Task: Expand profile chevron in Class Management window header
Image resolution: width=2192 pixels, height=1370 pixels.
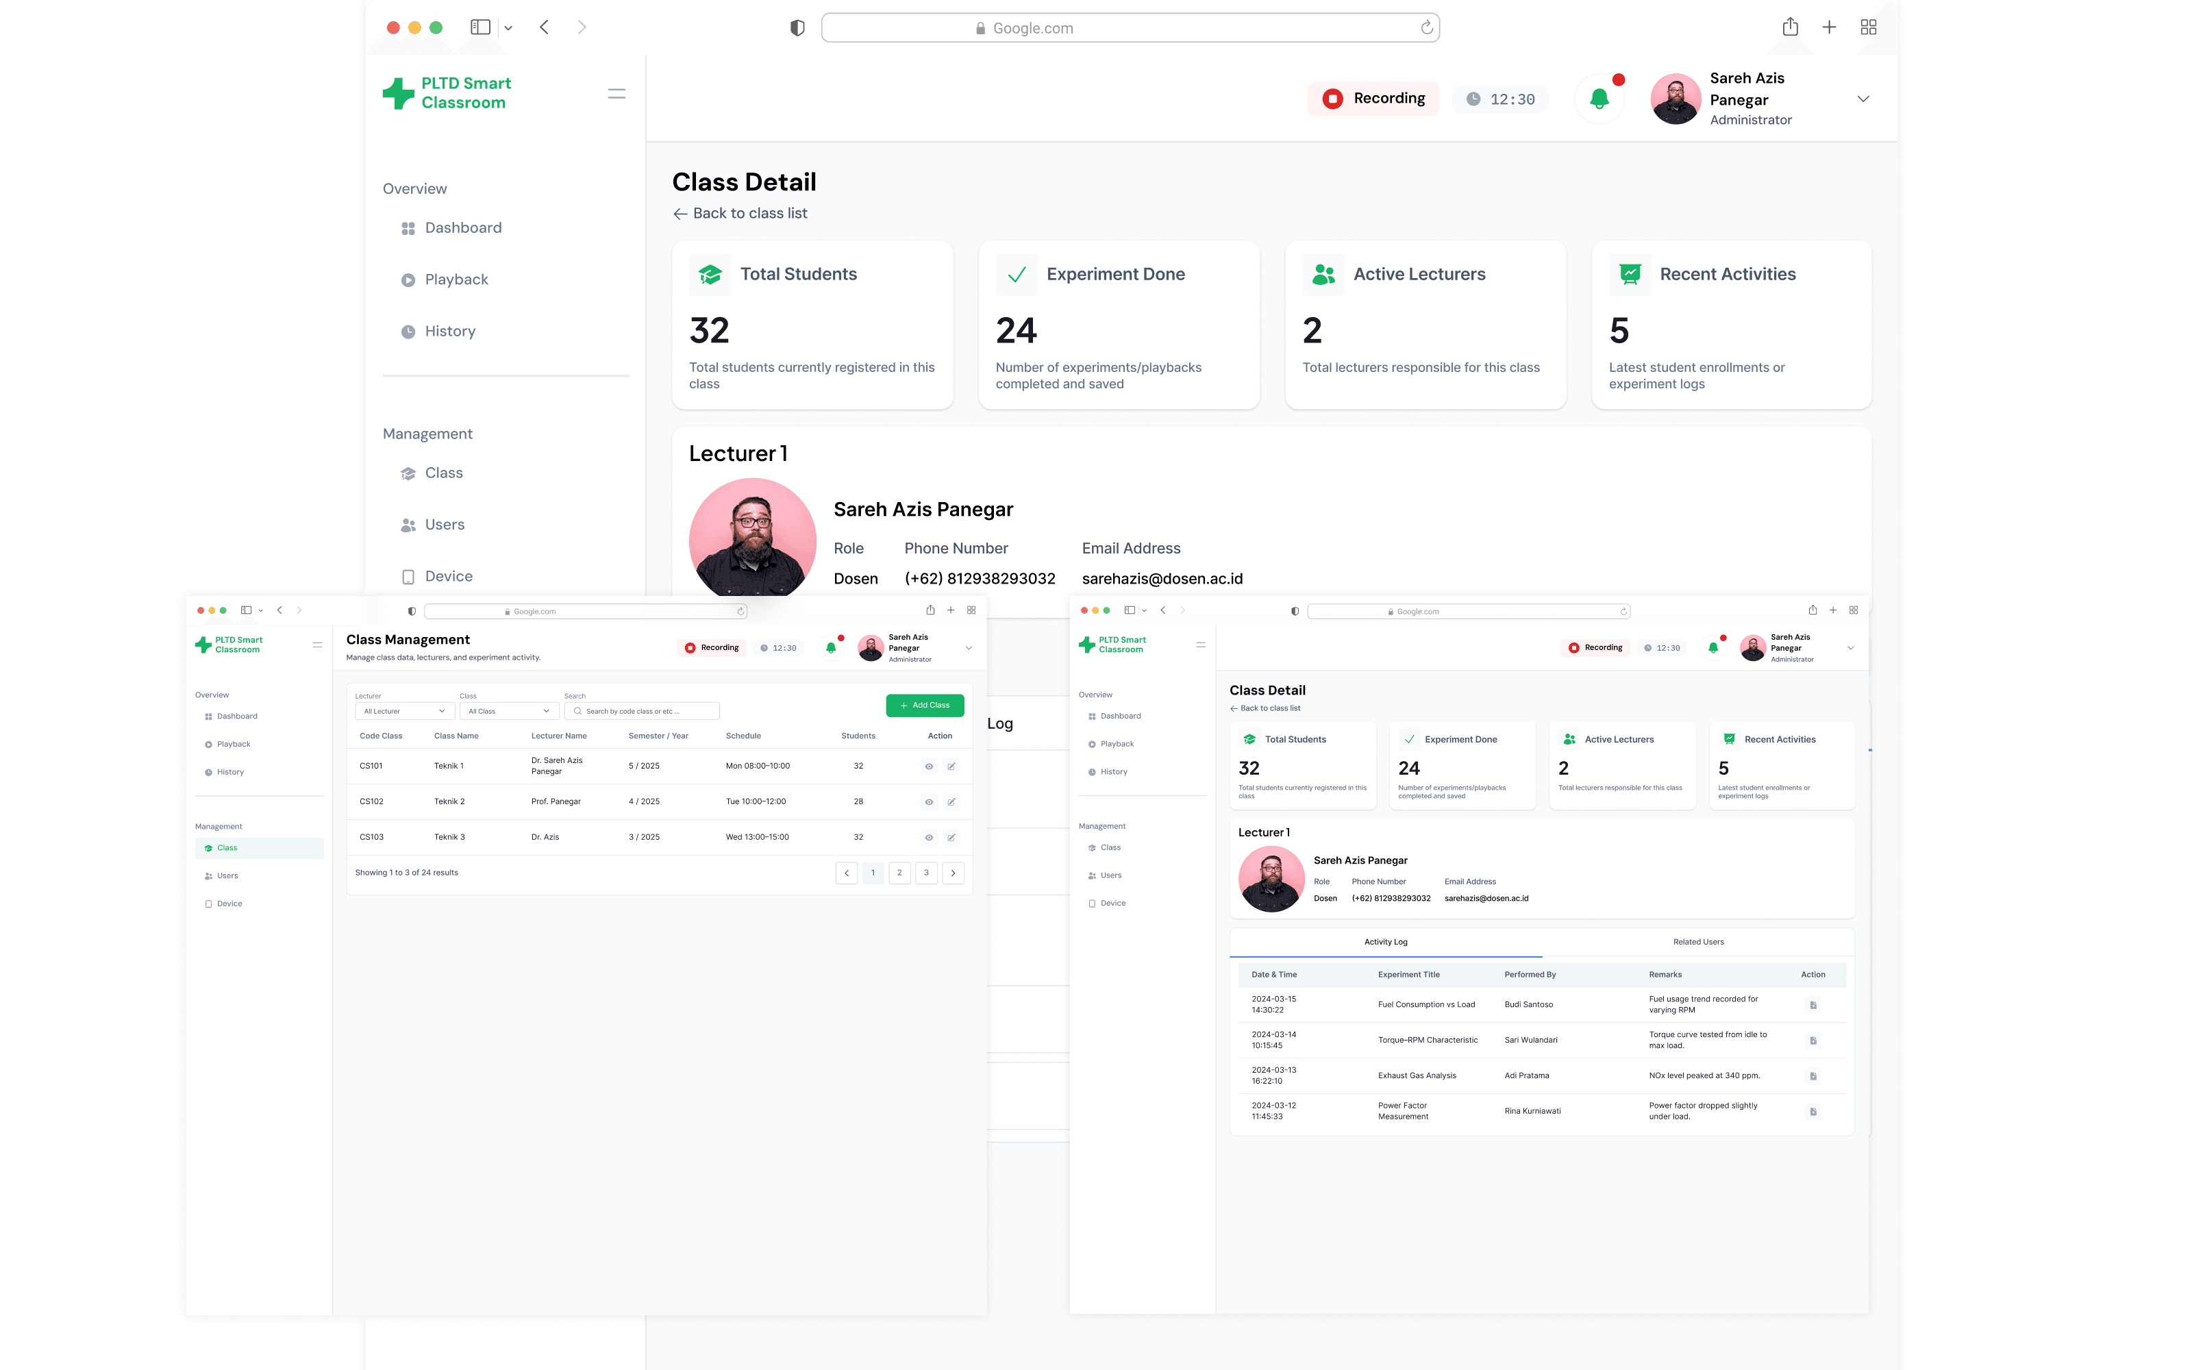Action: click(969, 648)
